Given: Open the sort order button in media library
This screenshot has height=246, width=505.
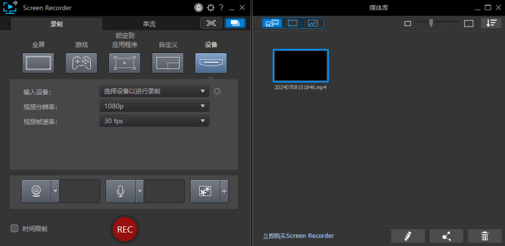Looking at the screenshot, I should [491, 23].
